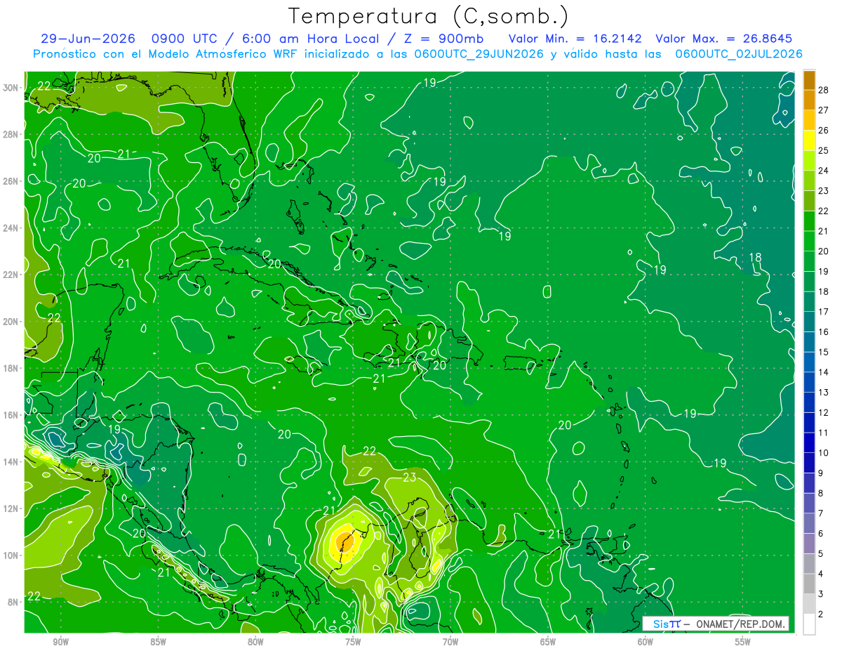Click the title "Temperatura (C,somb.)"
The image size is (842, 651).
pos(429,16)
